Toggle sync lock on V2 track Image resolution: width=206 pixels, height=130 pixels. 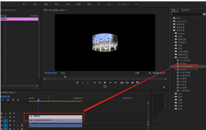(10, 117)
